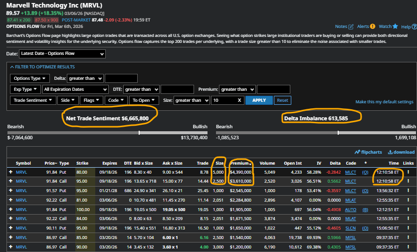Sort table by Price column header
This screenshot has height=252, width=417.
click(50, 163)
